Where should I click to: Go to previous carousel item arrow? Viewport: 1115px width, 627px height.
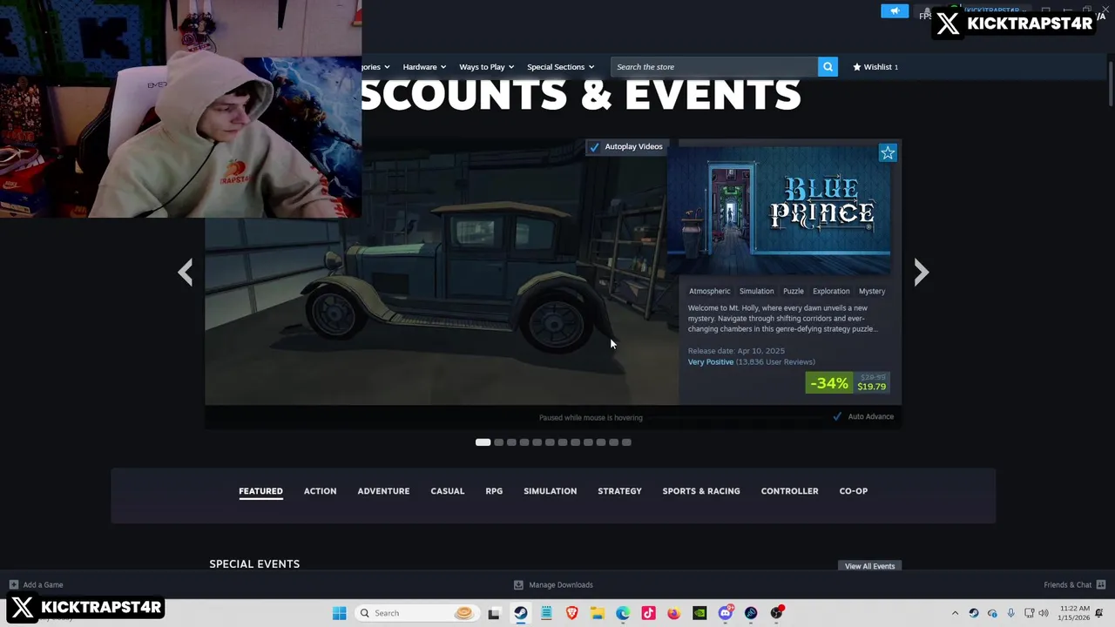coord(185,272)
